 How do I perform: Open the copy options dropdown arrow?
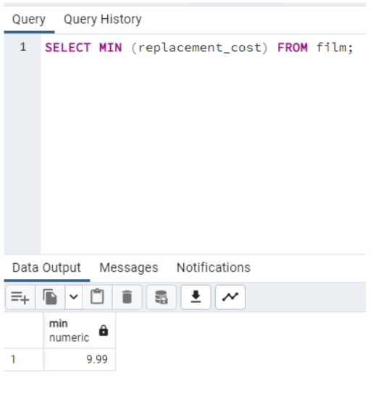point(74,297)
